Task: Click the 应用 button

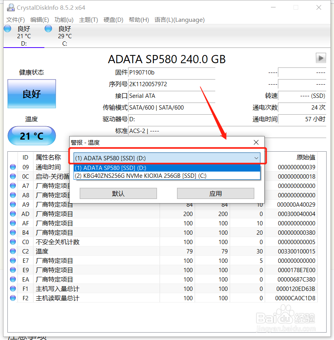Action: [215, 193]
